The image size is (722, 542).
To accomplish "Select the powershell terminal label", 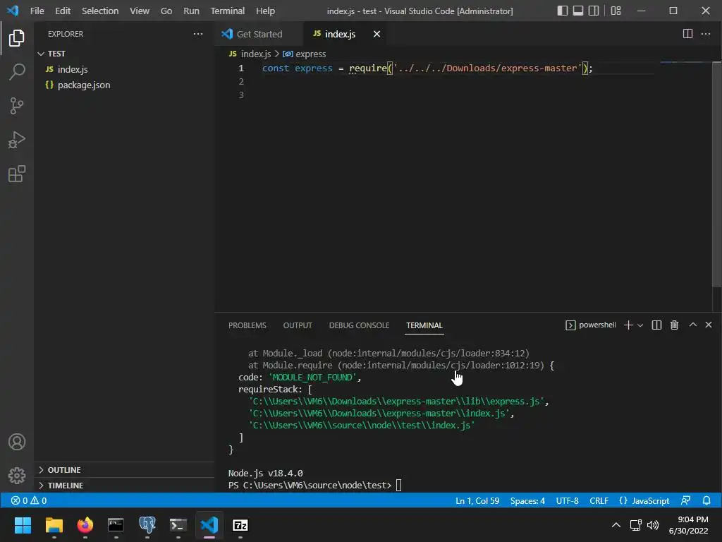I will click(x=590, y=325).
